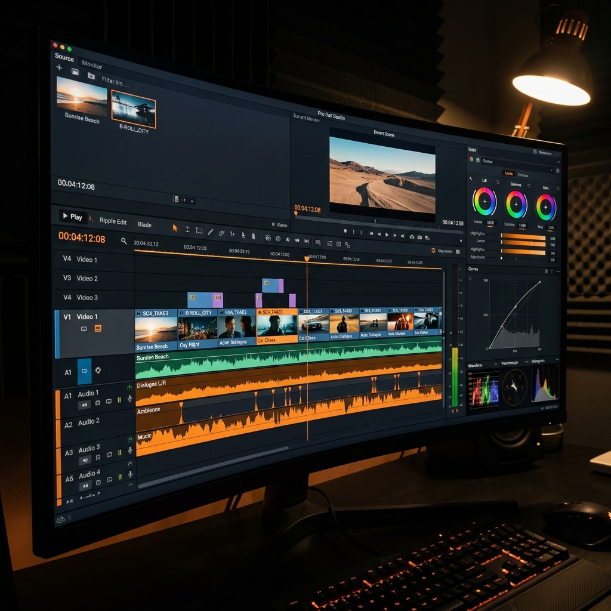Click the microphone icon on Audio 1 track
Image resolution: width=611 pixels, height=611 pixels.
(129, 398)
